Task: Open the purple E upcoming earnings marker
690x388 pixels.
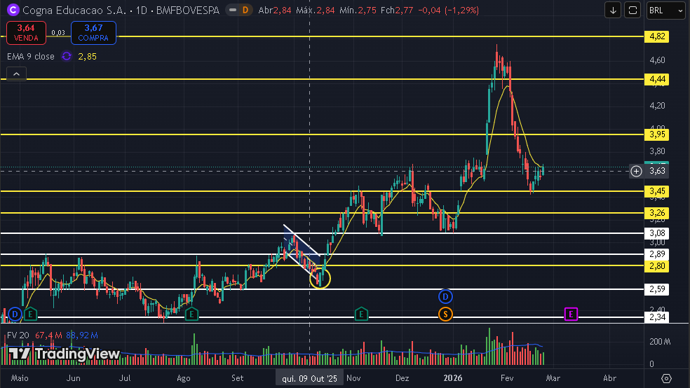Action: pyautogui.click(x=571, y=314)
